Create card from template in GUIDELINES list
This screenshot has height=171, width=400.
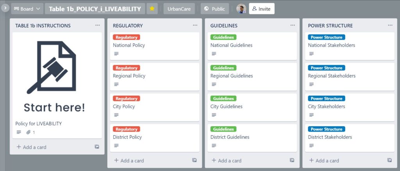point(292,160)
